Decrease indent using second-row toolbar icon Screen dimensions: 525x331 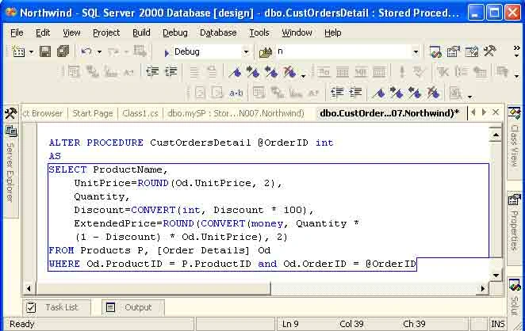pos(152,71)
